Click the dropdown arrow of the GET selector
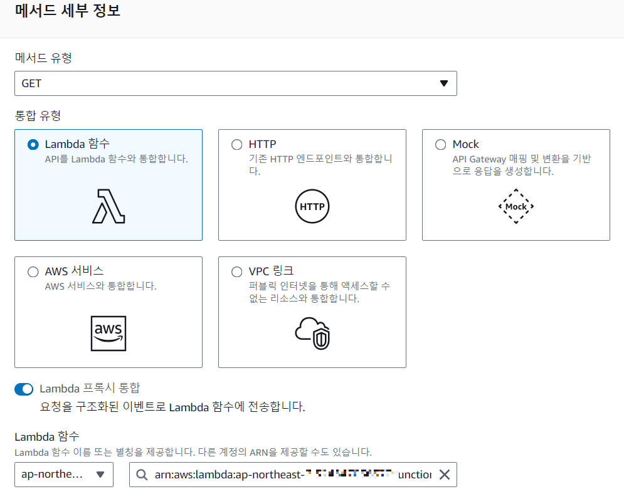 pyautogui.click(x=444, y=83)
